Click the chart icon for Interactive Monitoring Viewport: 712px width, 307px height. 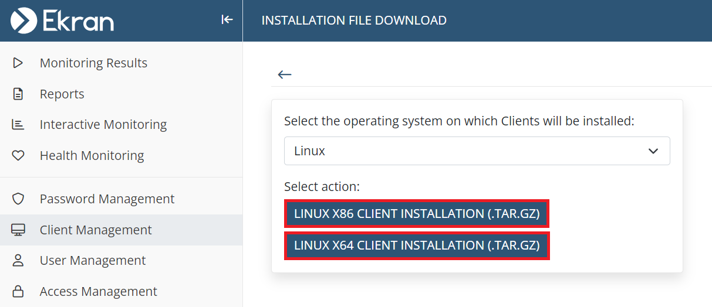[18, 124]
